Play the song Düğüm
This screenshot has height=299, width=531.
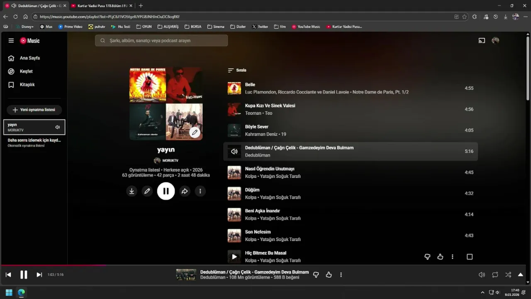[x=252, y=190]
